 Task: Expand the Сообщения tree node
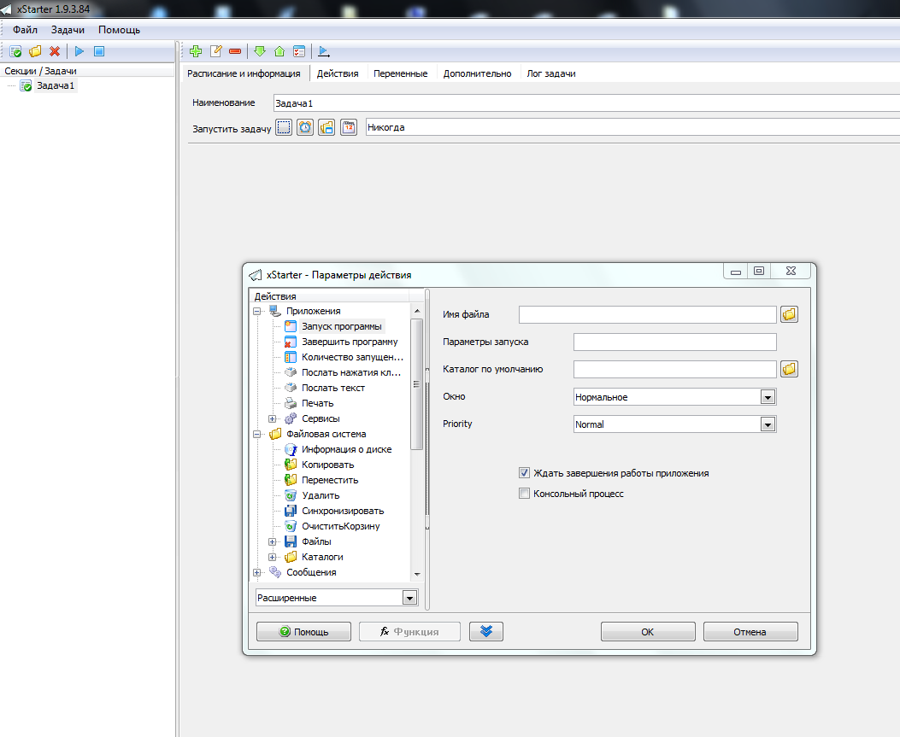click(x=256, y=573)
